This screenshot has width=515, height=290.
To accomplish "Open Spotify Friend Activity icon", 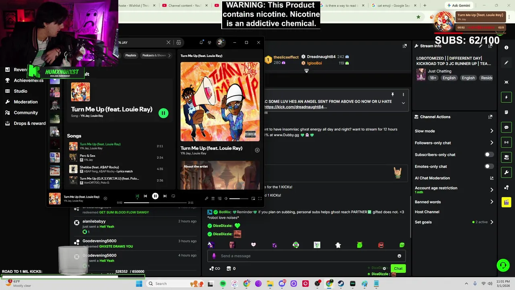I will 209,42.
